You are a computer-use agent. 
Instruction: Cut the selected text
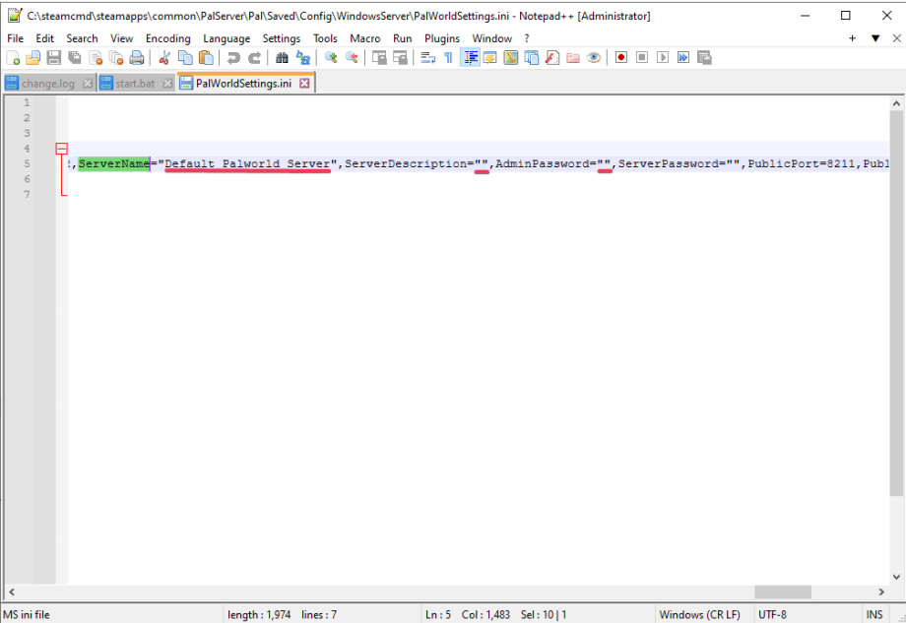click(x=162, y=57)
